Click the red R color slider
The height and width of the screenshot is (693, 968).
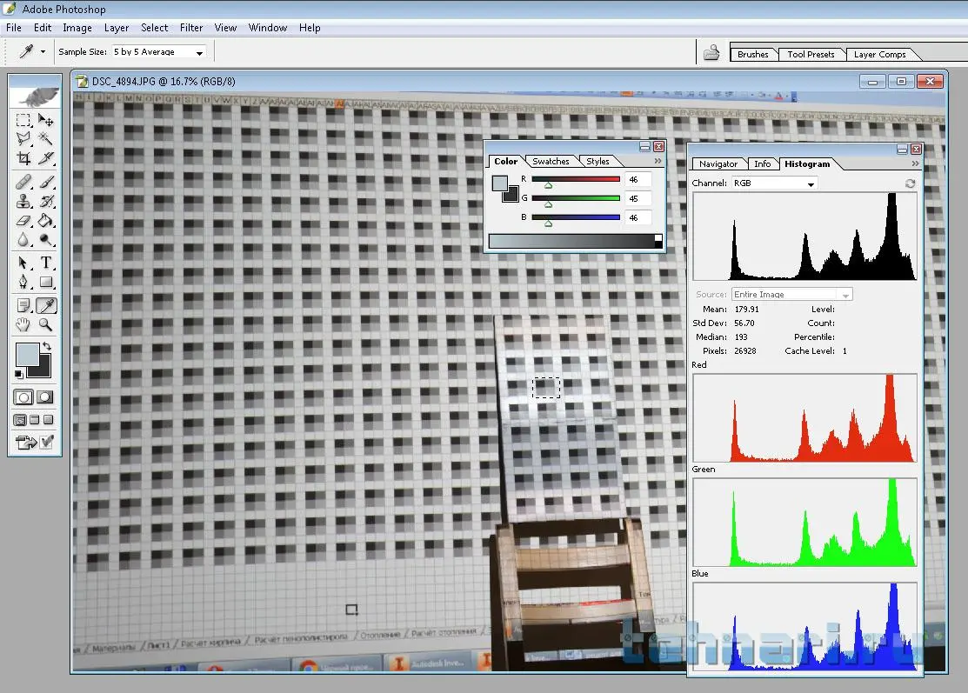click(x=576, y=179)
